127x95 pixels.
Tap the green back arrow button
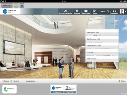(16, 6)
